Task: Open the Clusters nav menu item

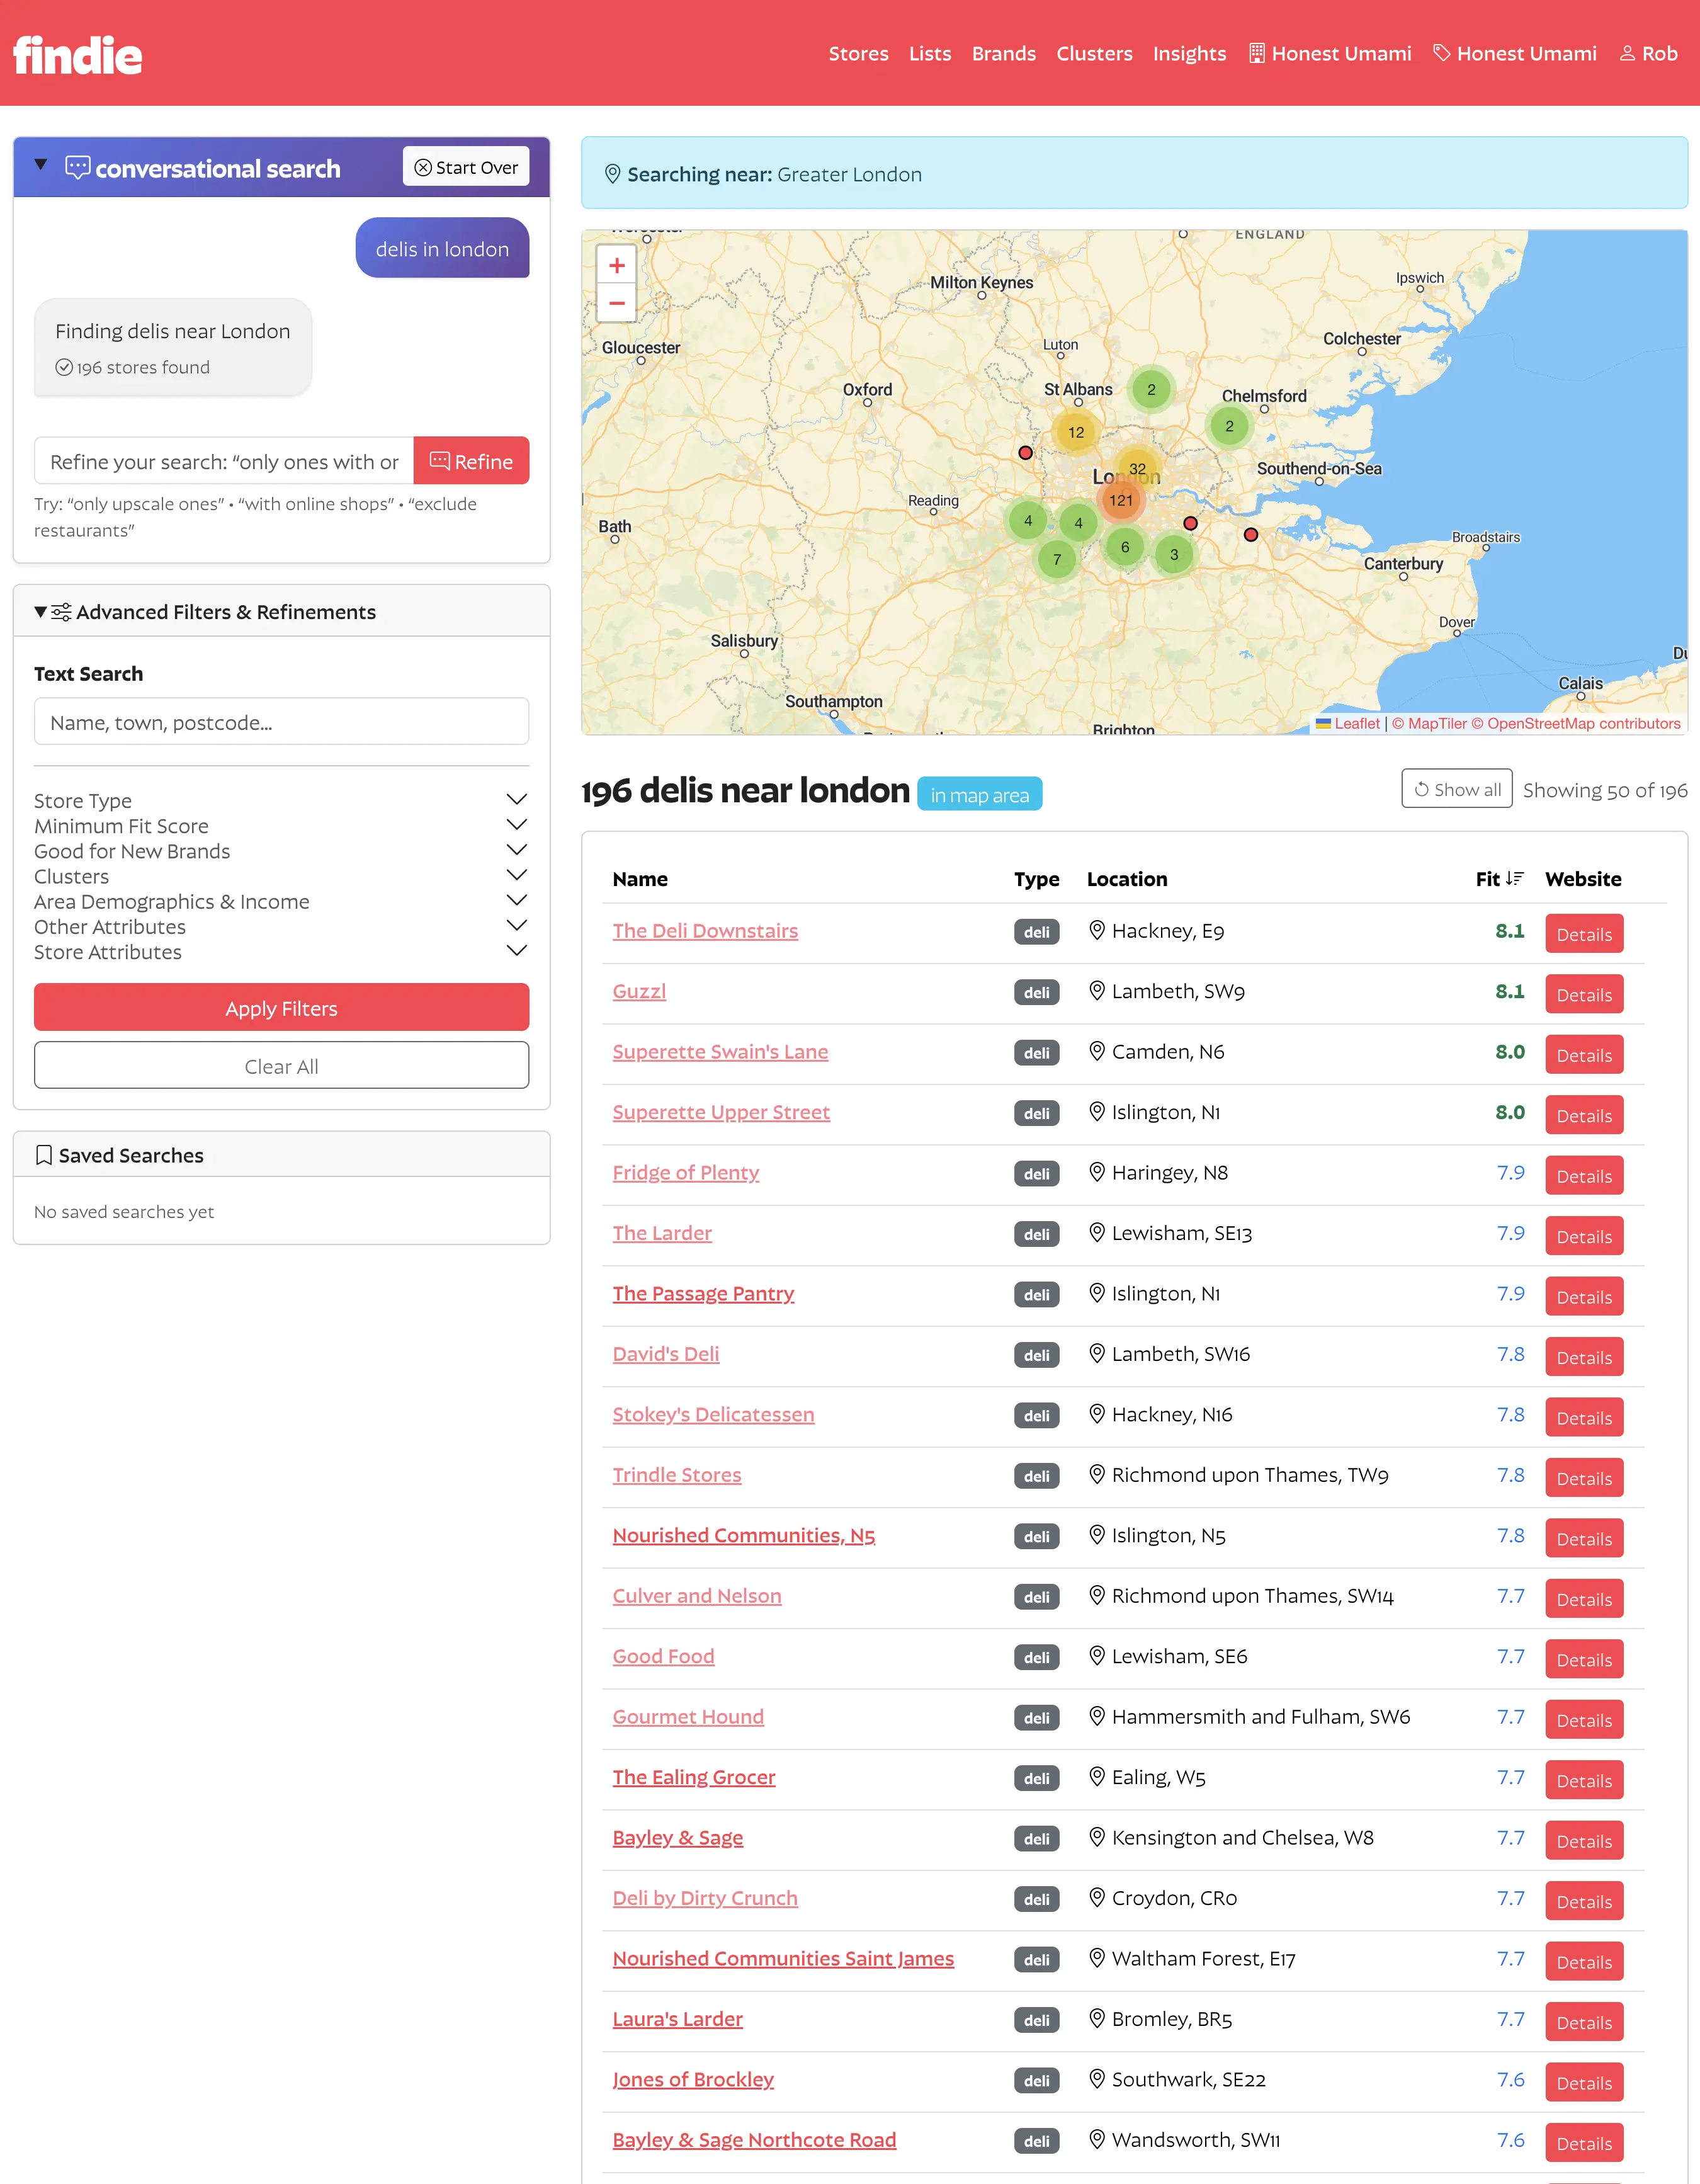Action: click(1094, 54)
